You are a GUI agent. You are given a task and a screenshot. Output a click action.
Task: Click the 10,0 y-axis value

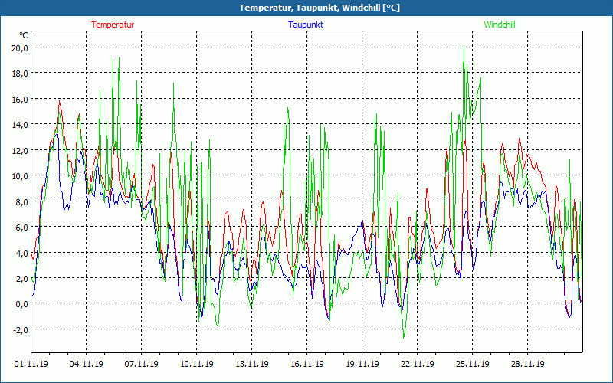pos(20,176)
